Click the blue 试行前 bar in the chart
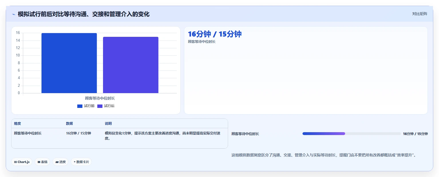The image size is (439, 177). click(x=69, y=63)
